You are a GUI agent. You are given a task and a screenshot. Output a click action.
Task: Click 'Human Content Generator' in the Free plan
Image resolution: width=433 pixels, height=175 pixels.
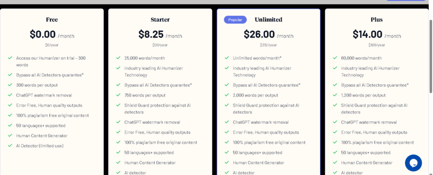pos(42,136)
